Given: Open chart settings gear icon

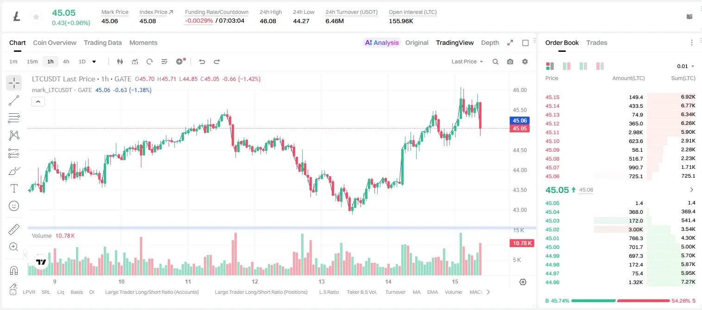Looking at the screenshot, I should pos(525,62).
